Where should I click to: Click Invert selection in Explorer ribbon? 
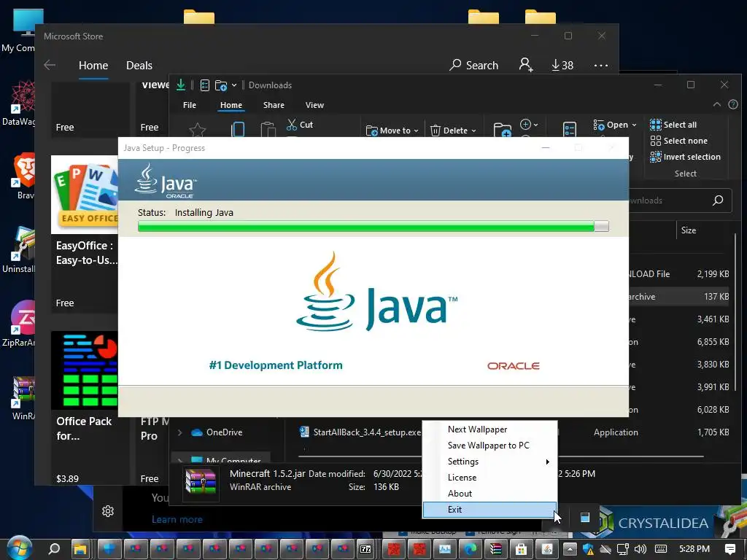685,157
